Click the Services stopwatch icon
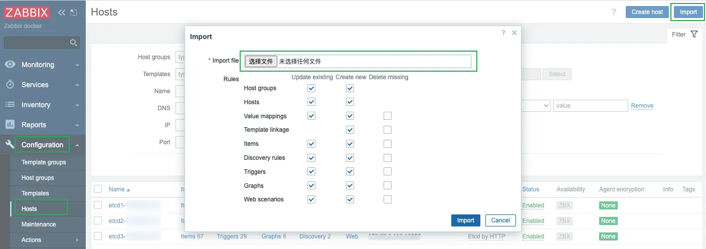Image resolution: width=706 pixels, height=249 pixels. [10, 85]
